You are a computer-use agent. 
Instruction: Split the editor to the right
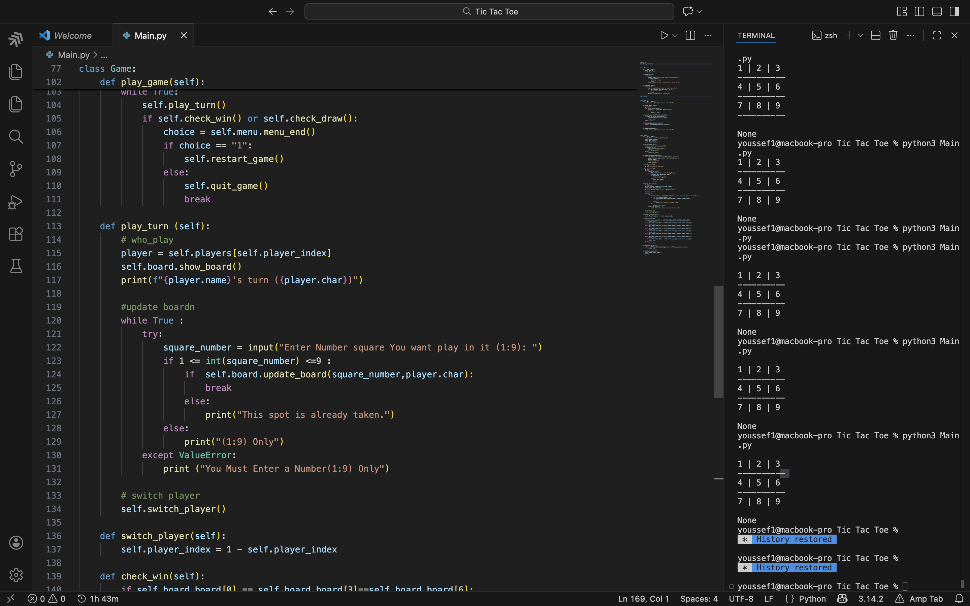click(x=690, y=35)
